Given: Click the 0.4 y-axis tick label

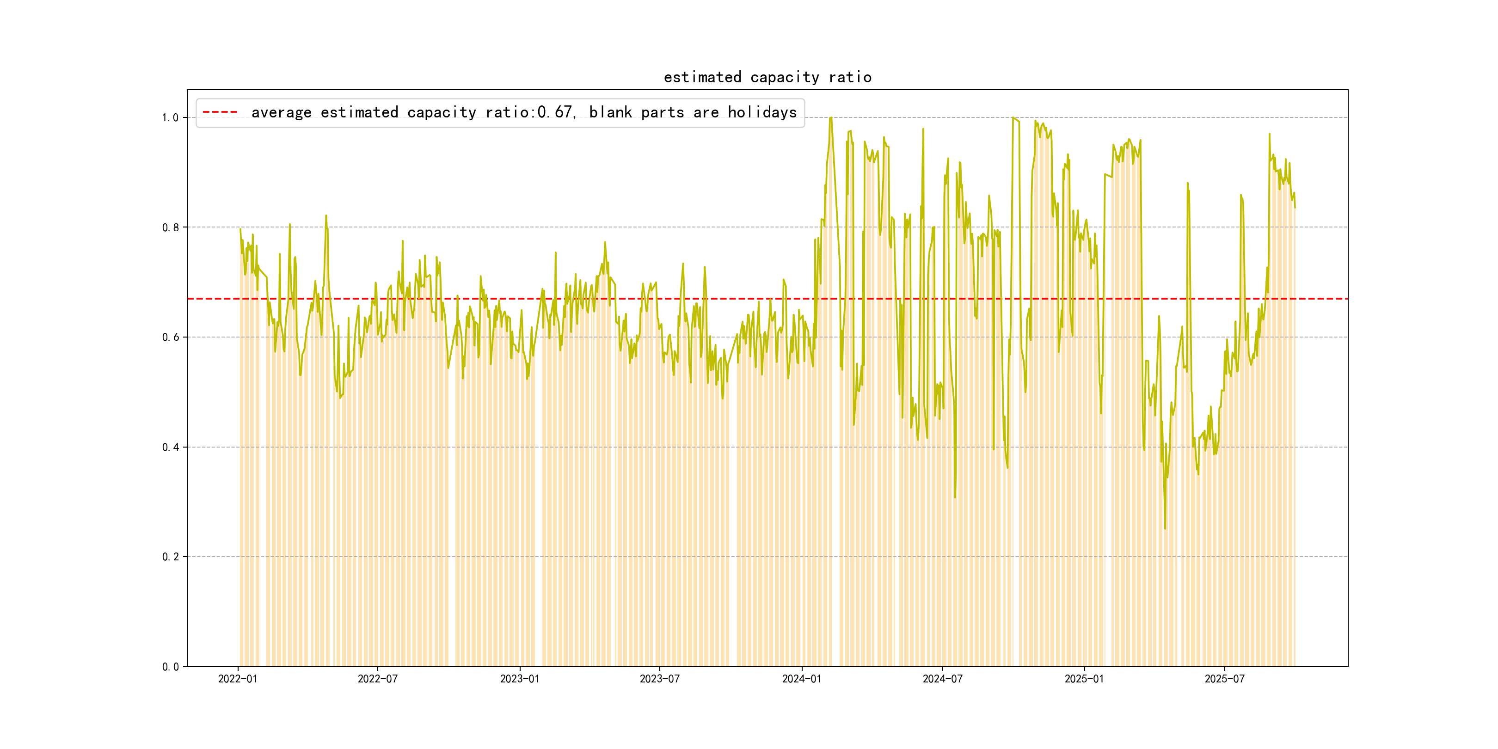Looking at the screenshot, I should pyautogui.click(x=170, y=447).
